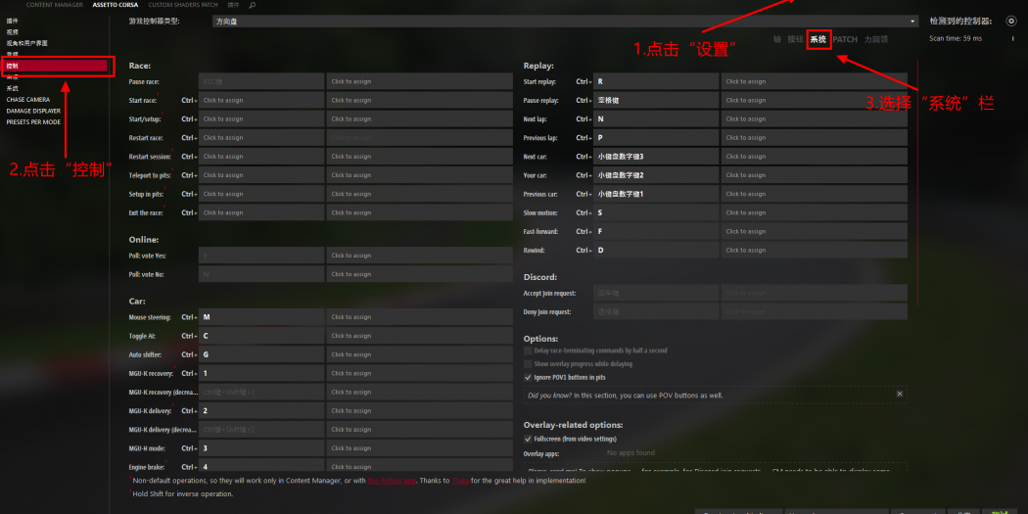Click the Poll: vote No key field
The image size is (1028, 514).
point(261,274)
